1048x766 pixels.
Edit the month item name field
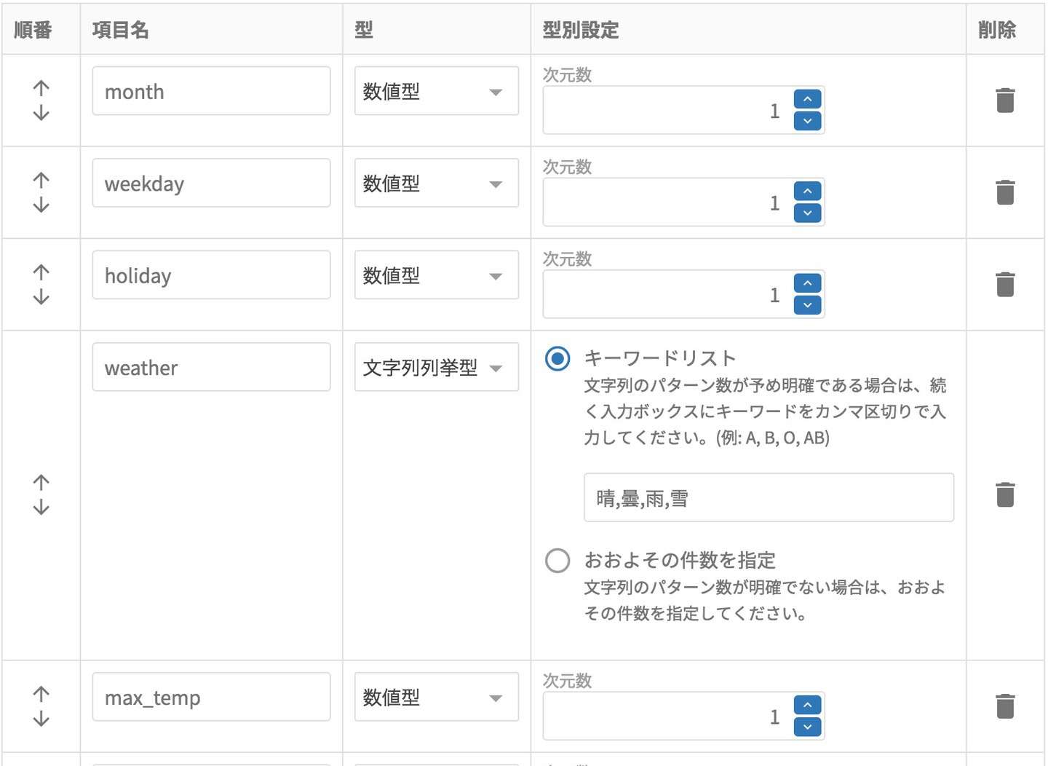coord(211,91)
